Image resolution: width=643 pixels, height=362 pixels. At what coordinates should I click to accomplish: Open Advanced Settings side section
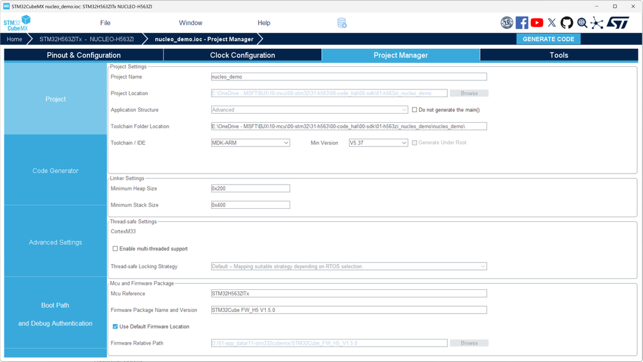55,242
